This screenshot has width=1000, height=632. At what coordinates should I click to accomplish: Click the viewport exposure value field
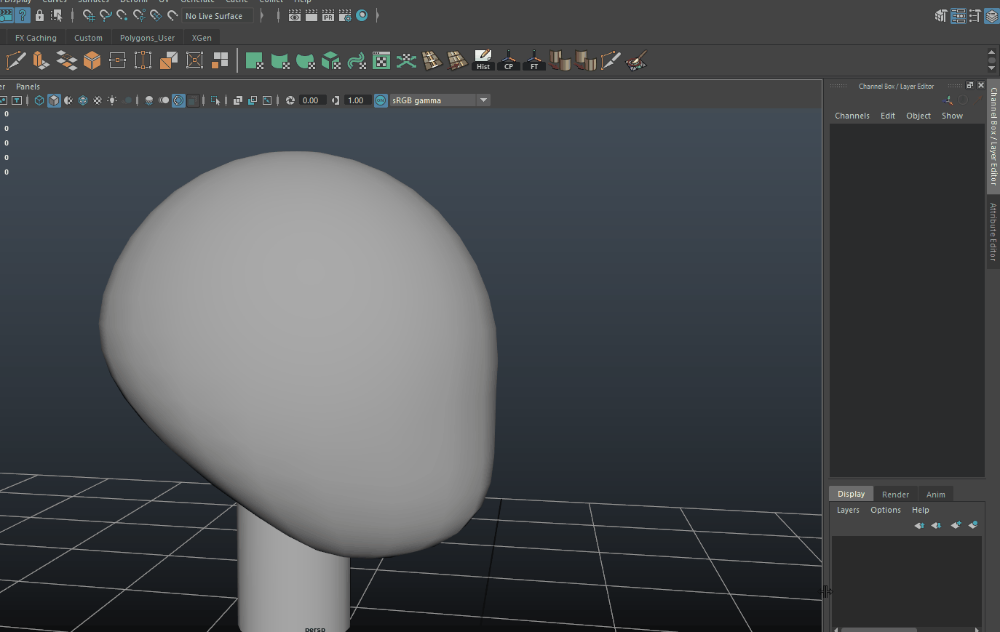pyautogui.click(x=311, y=100)
